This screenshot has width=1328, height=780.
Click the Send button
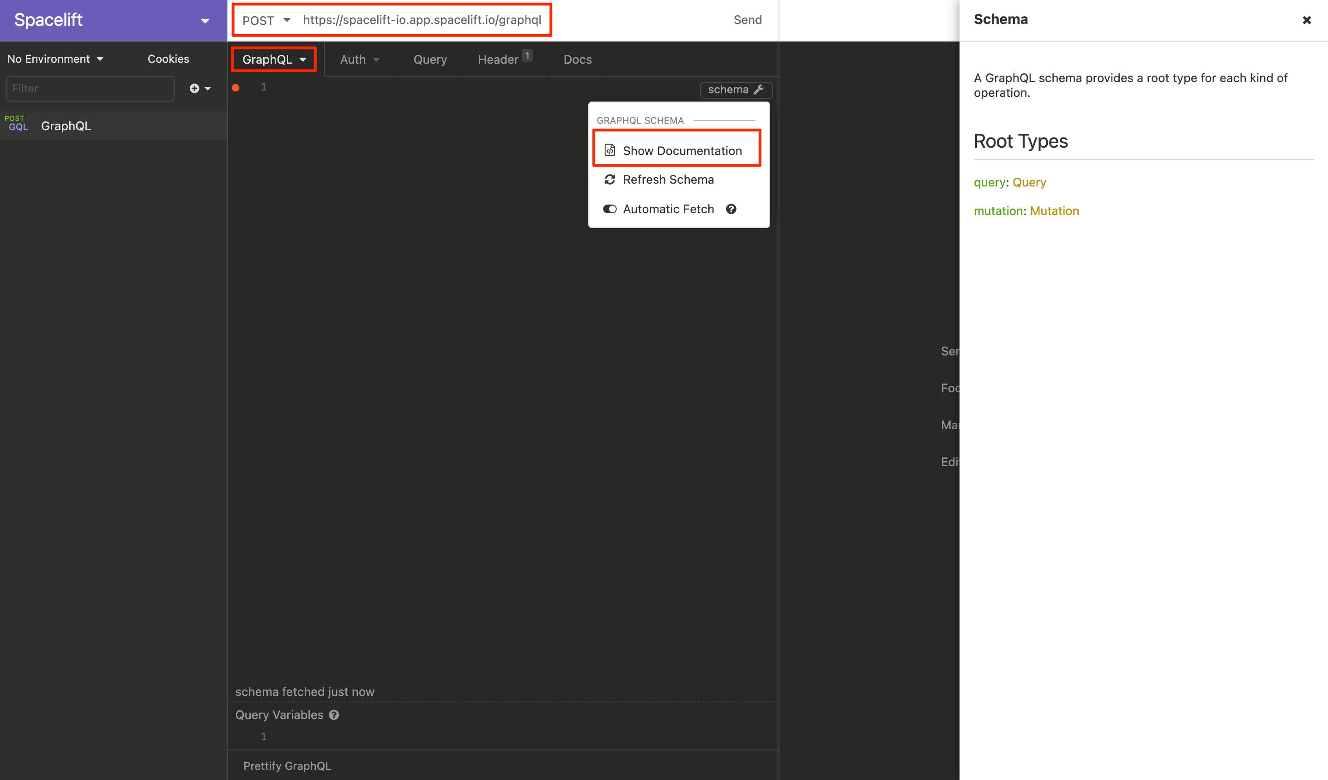pos(747,19)
